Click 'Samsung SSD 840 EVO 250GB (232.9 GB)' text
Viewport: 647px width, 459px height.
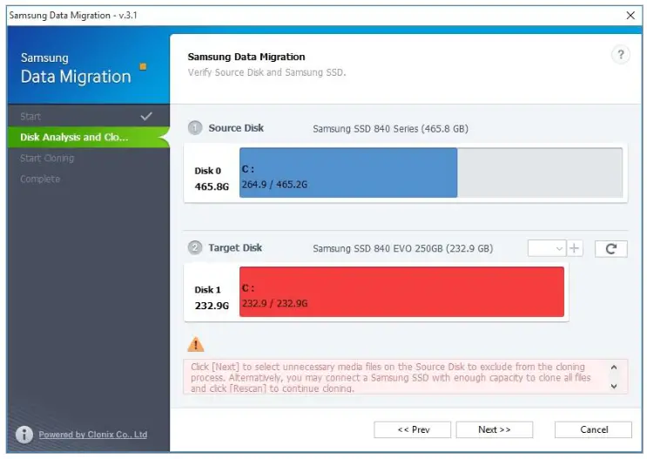[x=402, y=248]
